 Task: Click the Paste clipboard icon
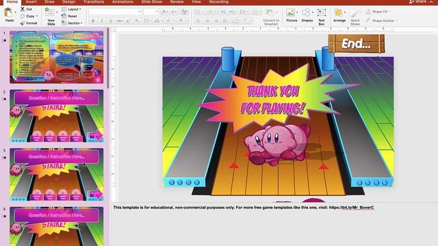9,13
